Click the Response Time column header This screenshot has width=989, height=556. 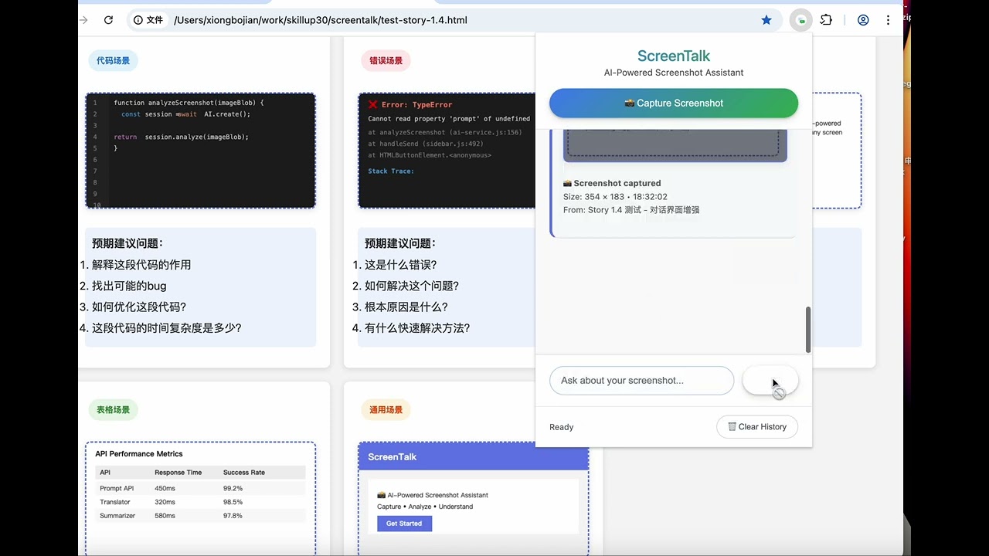pyautogui.click(x=178, y=472)
